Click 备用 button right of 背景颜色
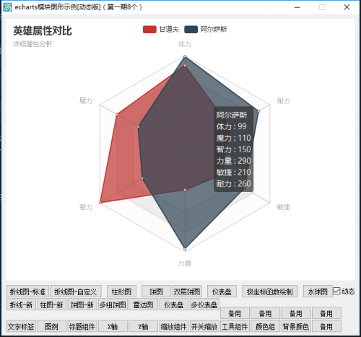Screen dimensions: 361x337 (326, 326)
